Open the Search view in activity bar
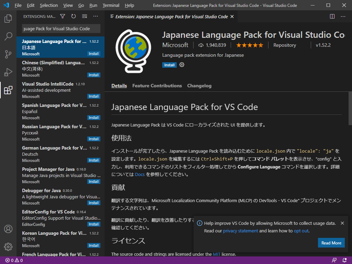The height and width of the screenshot is (264, 352). [8, 36]
